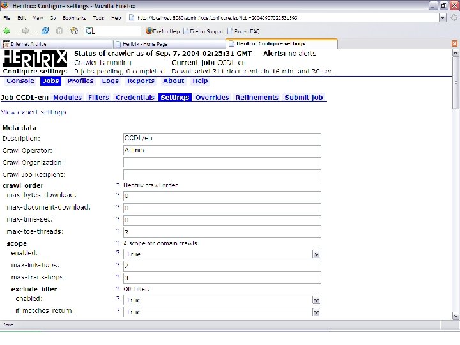
Task: Click the search engine icon in toolbar
Action: pyautogui.click(x=90, y=31)
